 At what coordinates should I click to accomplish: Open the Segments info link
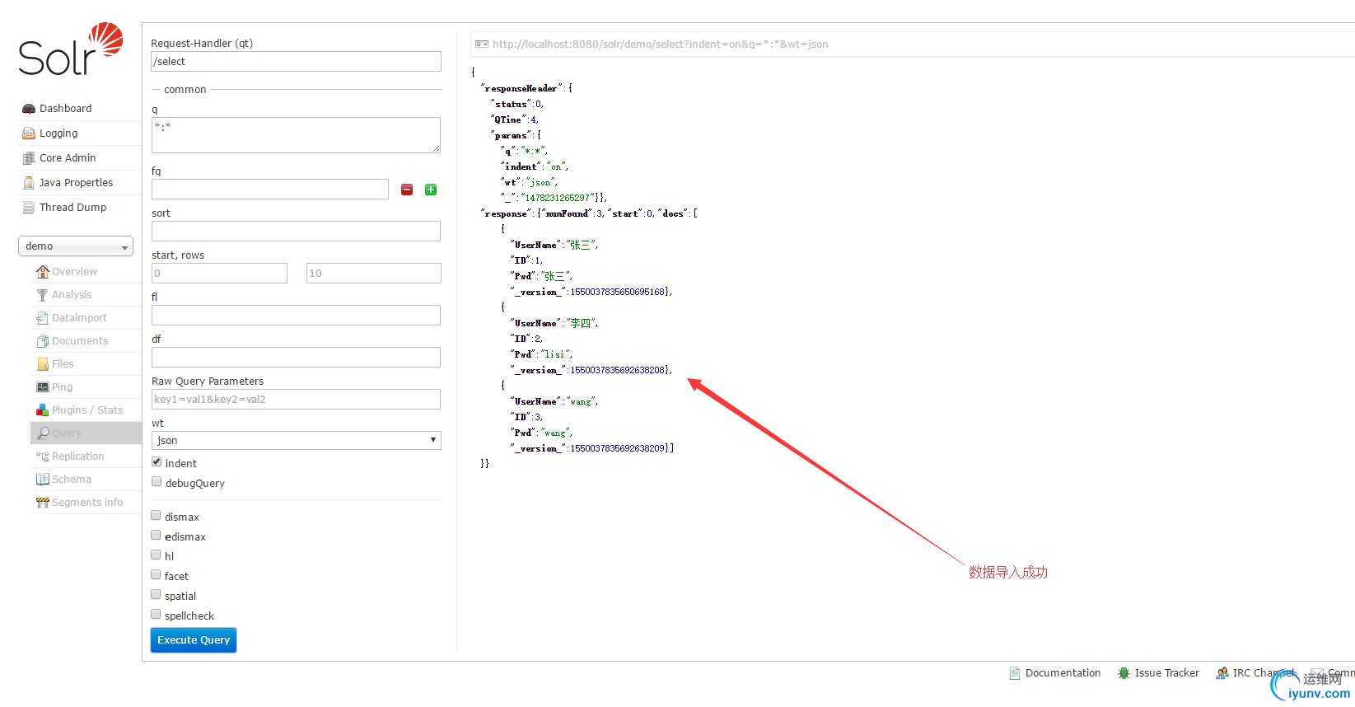tap(86, 503)
